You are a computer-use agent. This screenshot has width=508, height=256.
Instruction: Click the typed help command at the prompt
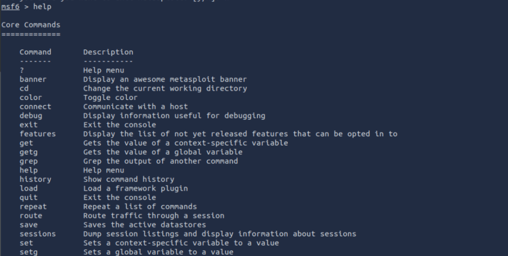click(42, 6)
